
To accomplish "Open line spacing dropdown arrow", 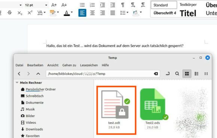I will pyautogui.click(x=128, y=12).
